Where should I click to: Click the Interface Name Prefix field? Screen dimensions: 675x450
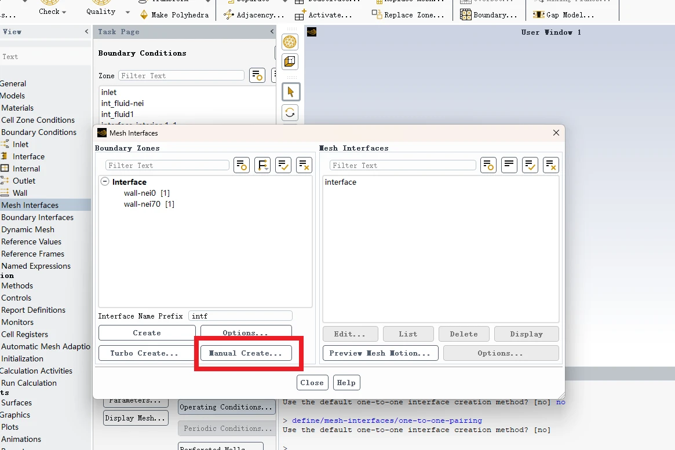click(240, 316)
